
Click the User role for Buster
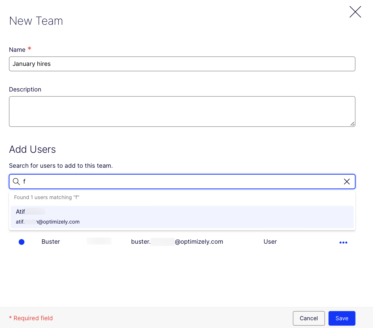(270, 242)
